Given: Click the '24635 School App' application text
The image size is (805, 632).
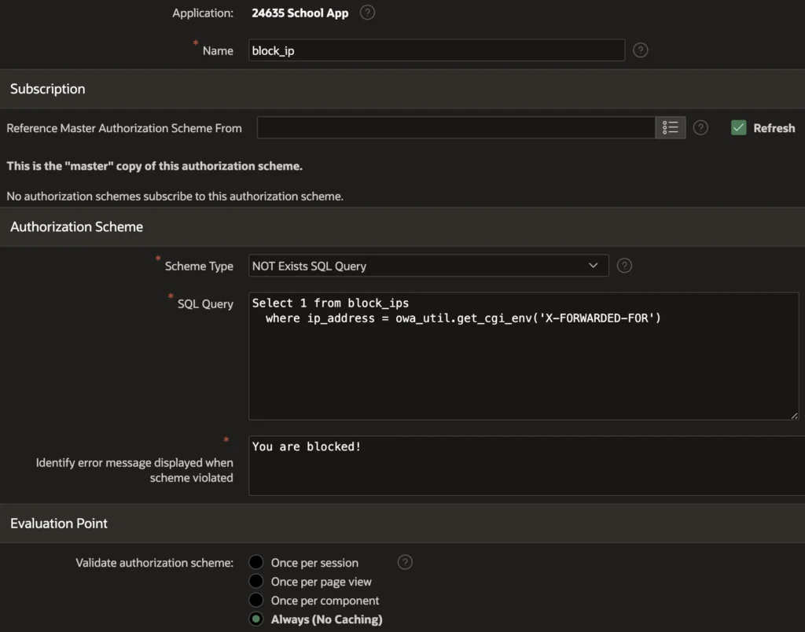Looking at the screenshot, I should click(x=300, y=13).
